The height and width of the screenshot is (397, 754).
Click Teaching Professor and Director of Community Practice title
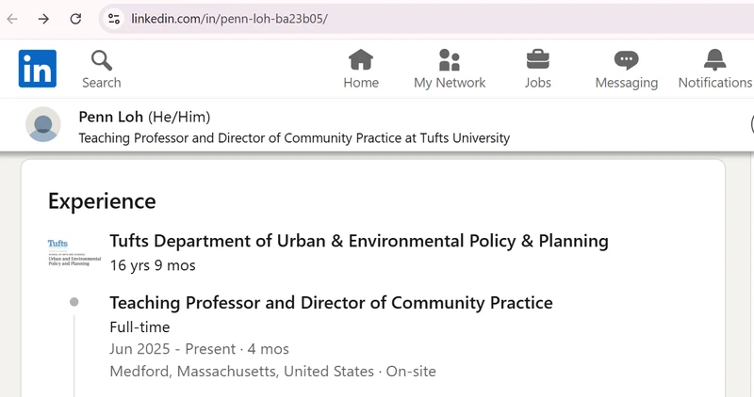332,302
